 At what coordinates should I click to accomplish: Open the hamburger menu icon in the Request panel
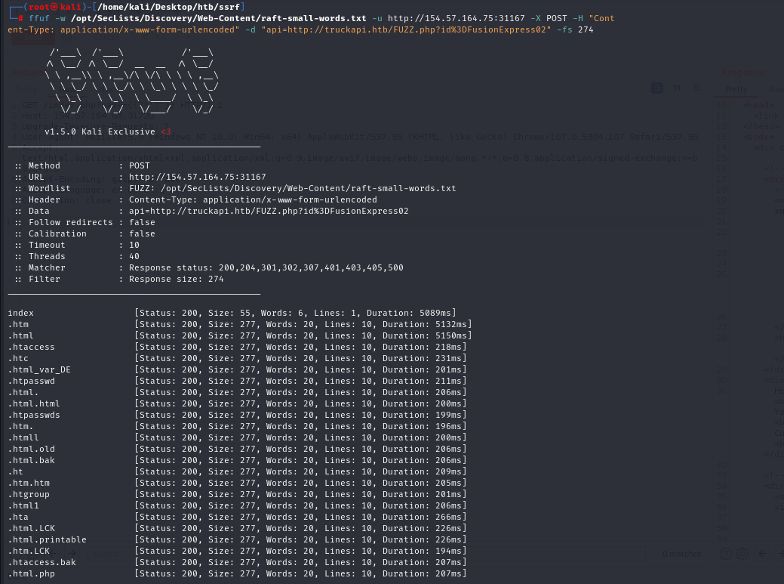coord(696,88)
